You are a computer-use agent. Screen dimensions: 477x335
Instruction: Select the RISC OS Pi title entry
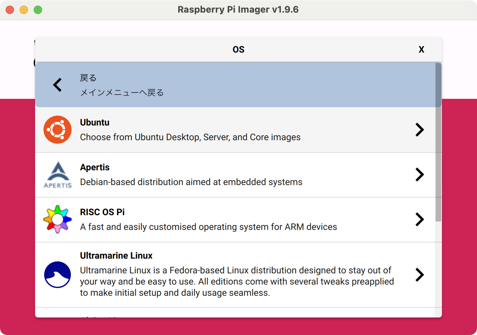102,212
